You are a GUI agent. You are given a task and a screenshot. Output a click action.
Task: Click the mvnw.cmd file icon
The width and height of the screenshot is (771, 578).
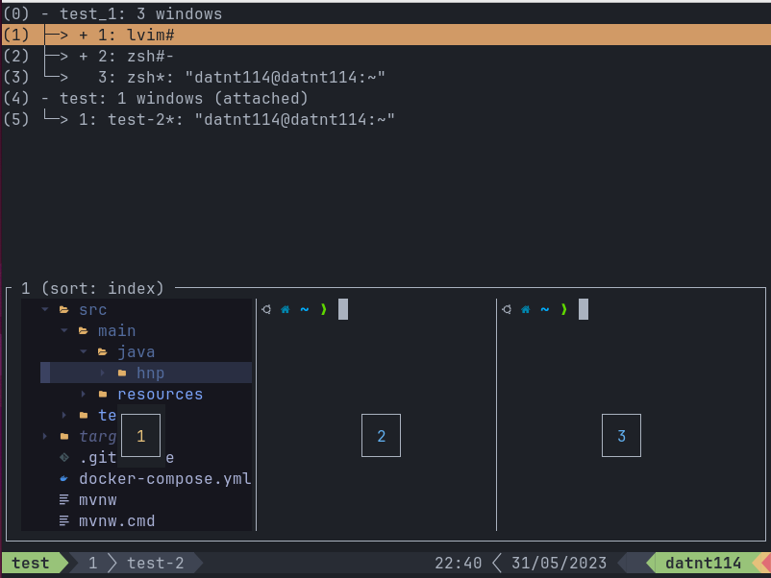coord(64,520)
